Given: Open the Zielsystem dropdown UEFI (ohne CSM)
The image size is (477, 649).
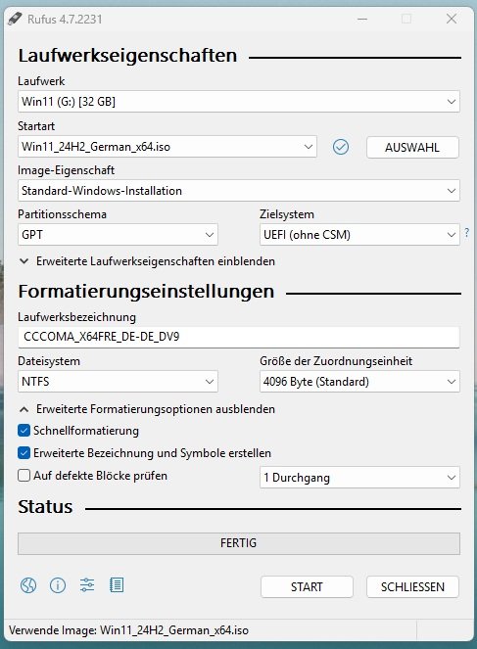Looking at the screenshot, I should pyautogui.click(x=359, y=235).
